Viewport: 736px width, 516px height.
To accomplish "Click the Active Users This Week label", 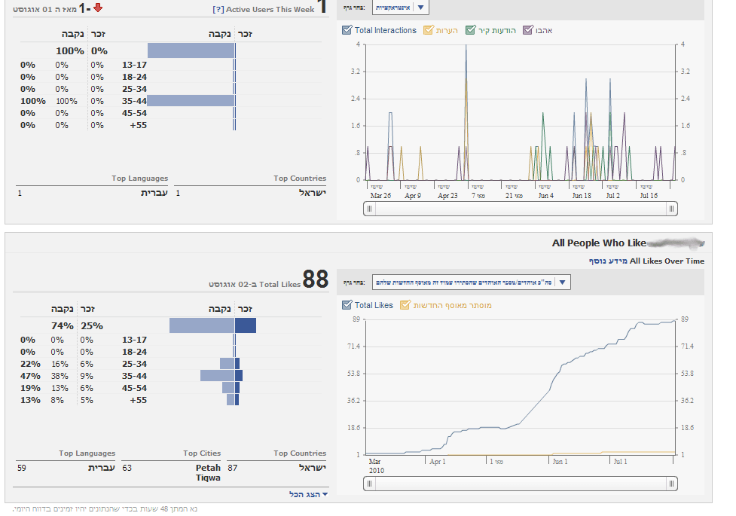I will [x=270, y=9].
